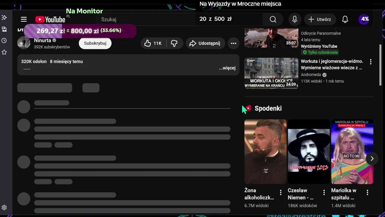The width and height of the screenshot is (385, 217).
Task: Click the Na Monitor overlay label
Action: tap(85, 11)
